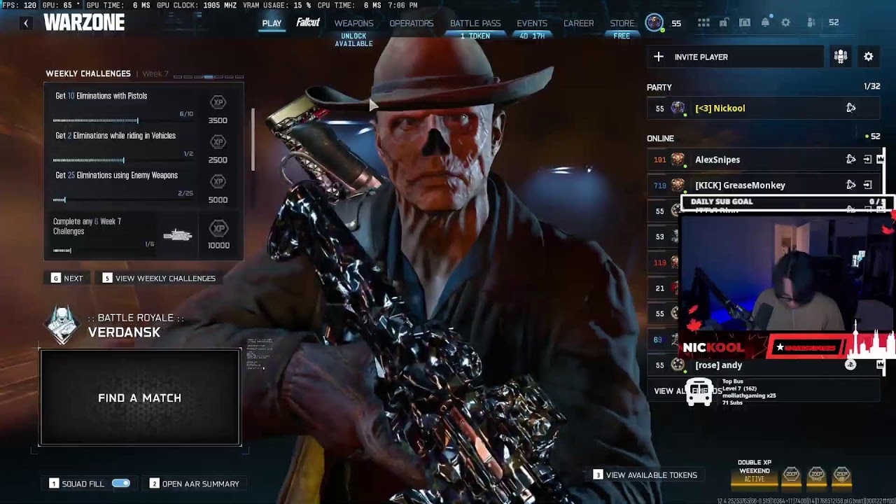Click the 6/10 pistols progress count
The width and height of the screenshot is (896, 504).
[186, 113]
